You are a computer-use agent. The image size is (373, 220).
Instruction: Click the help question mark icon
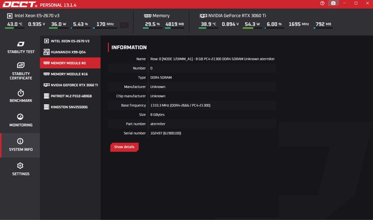coord(322,3)
